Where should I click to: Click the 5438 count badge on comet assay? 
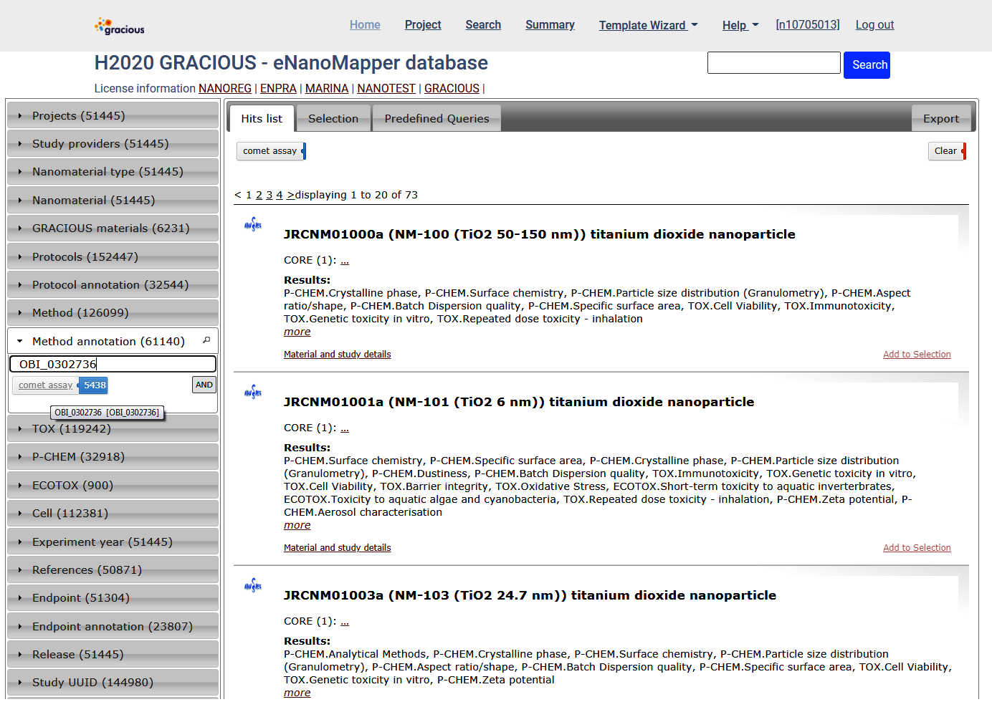click(x=94, y=385)
